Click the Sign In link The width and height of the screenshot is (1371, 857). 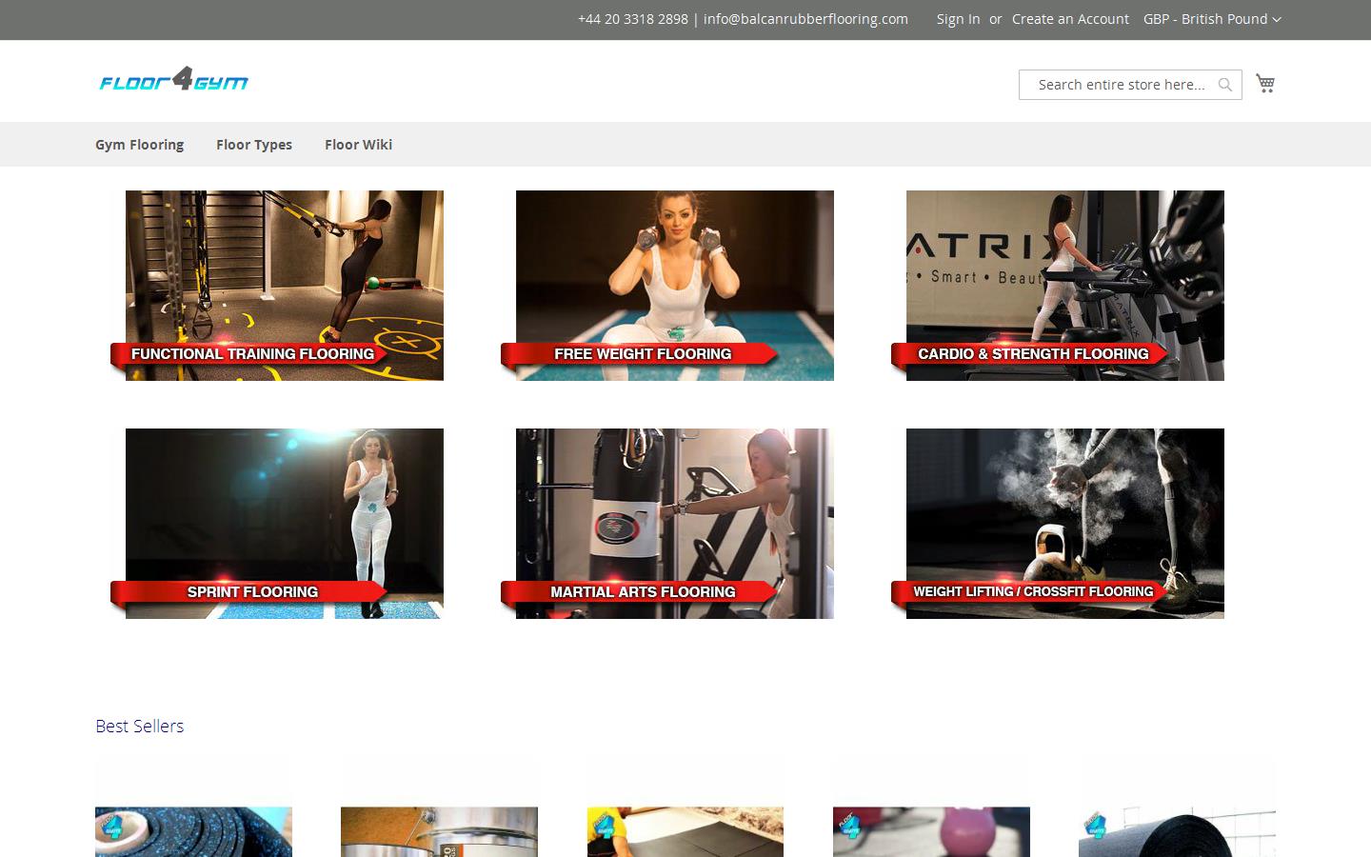[958, 19]
